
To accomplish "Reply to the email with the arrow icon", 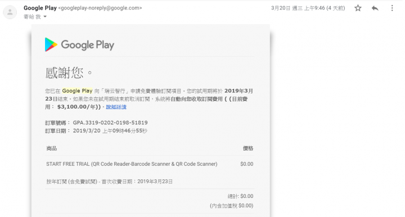I will click(x=375, y=8).
